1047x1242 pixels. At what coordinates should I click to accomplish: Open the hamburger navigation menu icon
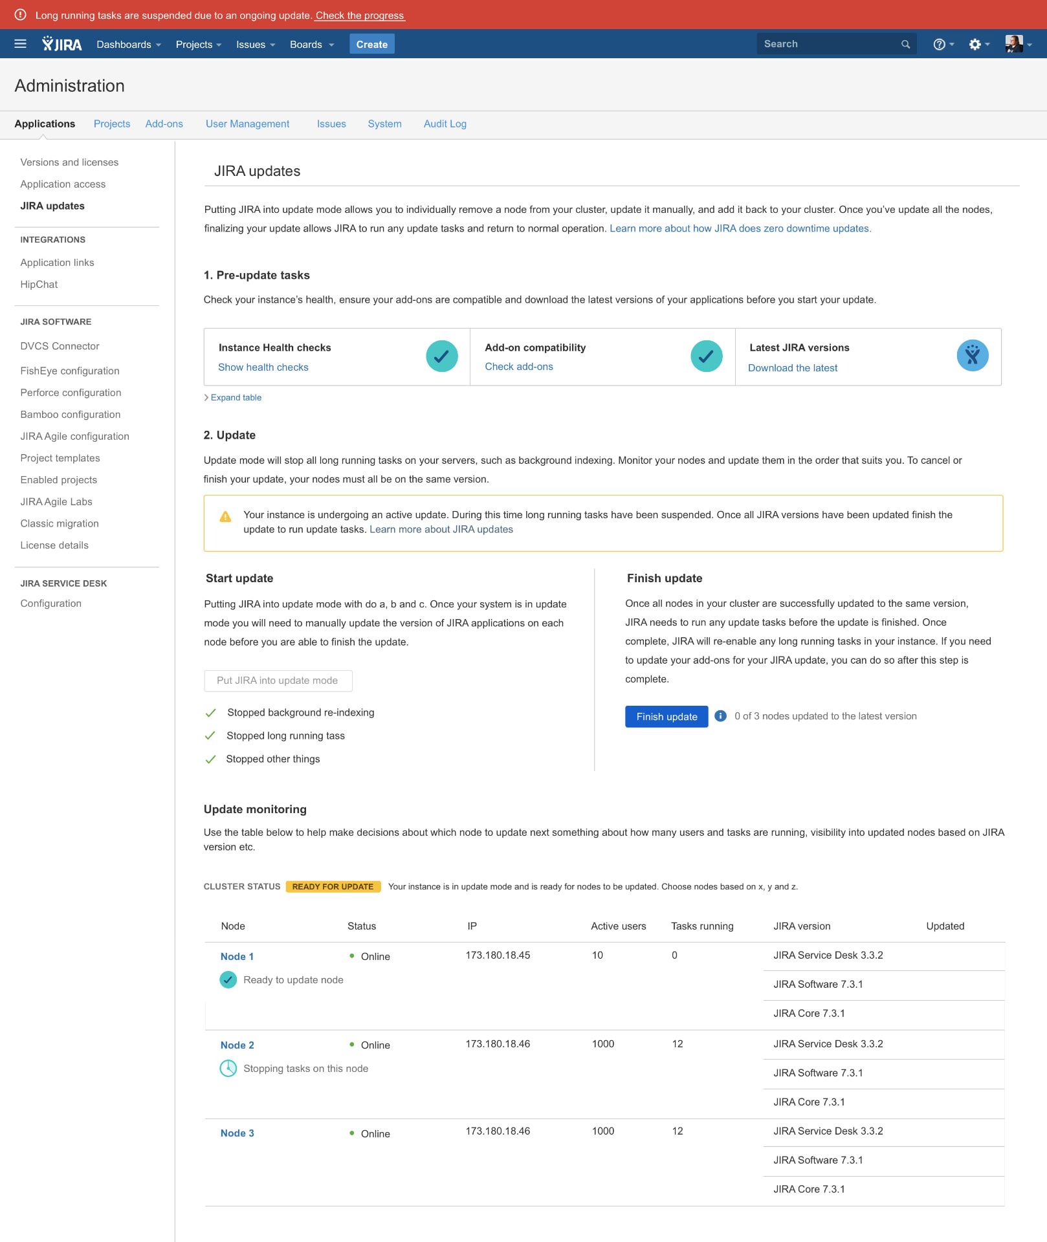20,44
